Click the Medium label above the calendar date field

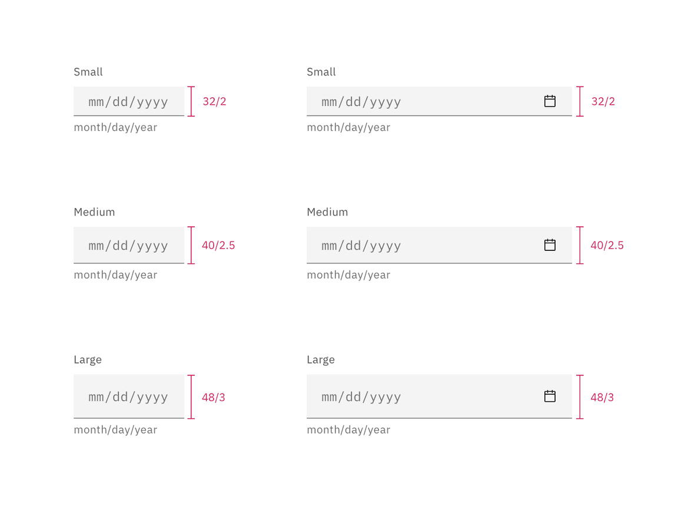pos(327,212)
